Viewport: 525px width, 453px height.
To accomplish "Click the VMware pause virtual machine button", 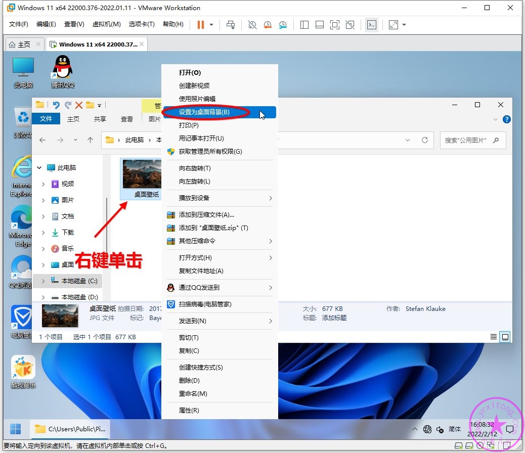I will 201,25.
